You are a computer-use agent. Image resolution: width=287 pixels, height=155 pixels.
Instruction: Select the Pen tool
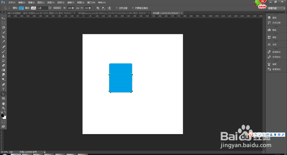tap(3, 84)
